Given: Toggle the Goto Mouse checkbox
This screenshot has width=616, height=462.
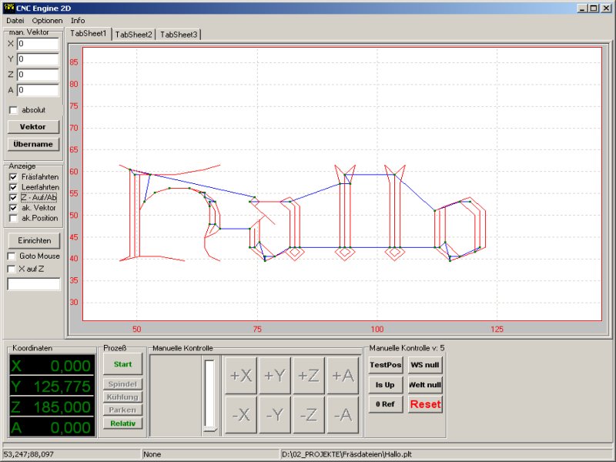Looking at the screenshot, I should click(12, 256).
